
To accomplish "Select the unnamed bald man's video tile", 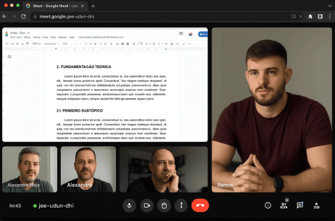I will [163, 169].
